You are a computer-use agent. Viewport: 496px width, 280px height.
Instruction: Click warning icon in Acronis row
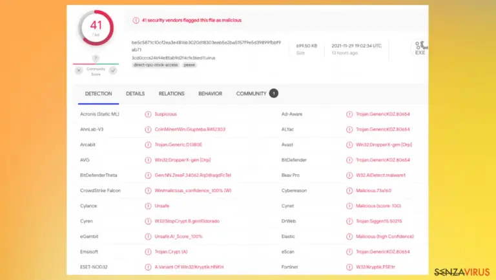pos(148,114)
